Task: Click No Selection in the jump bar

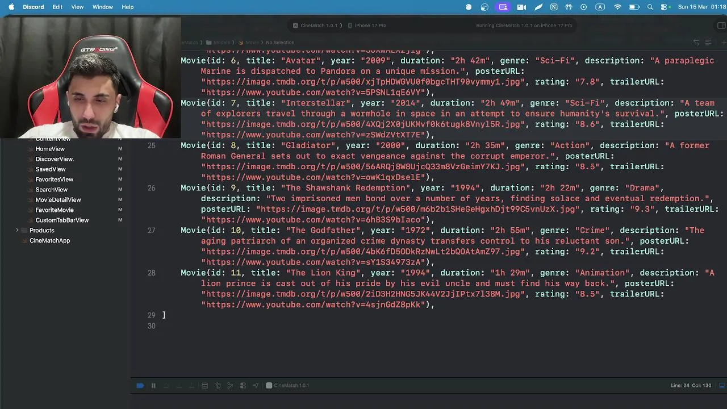Action: (x=280, y=43)
